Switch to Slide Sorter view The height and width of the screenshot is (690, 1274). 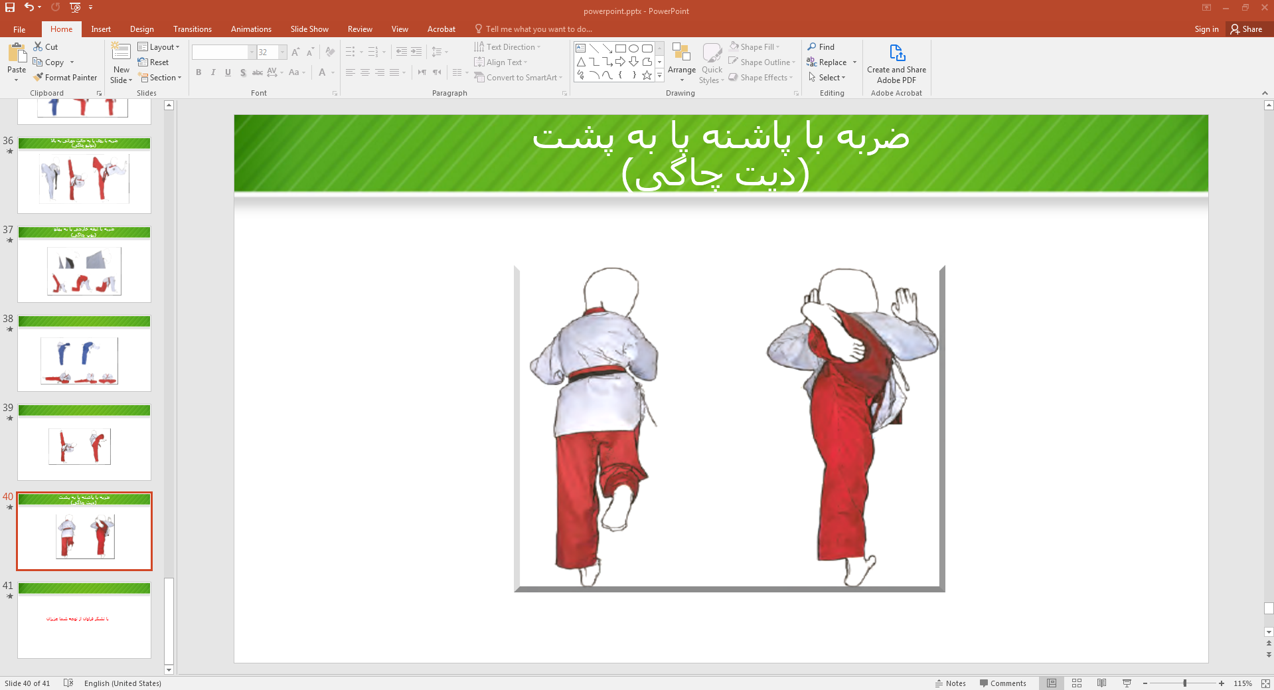(x=1077, y=683)
